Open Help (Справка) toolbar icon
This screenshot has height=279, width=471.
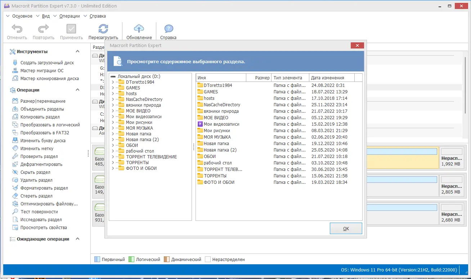click(x=168, y=29)
